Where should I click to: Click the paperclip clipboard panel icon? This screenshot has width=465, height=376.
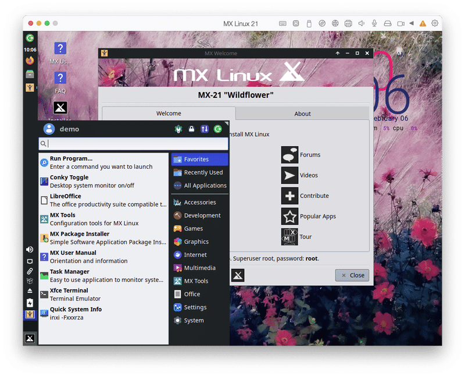[30, 271]
